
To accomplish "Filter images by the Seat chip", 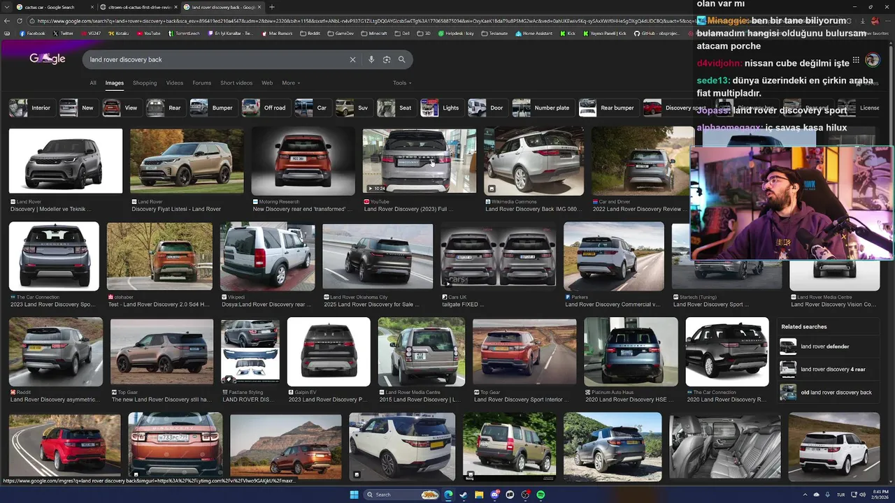I will pyautogui.click(x=396, y=108).
